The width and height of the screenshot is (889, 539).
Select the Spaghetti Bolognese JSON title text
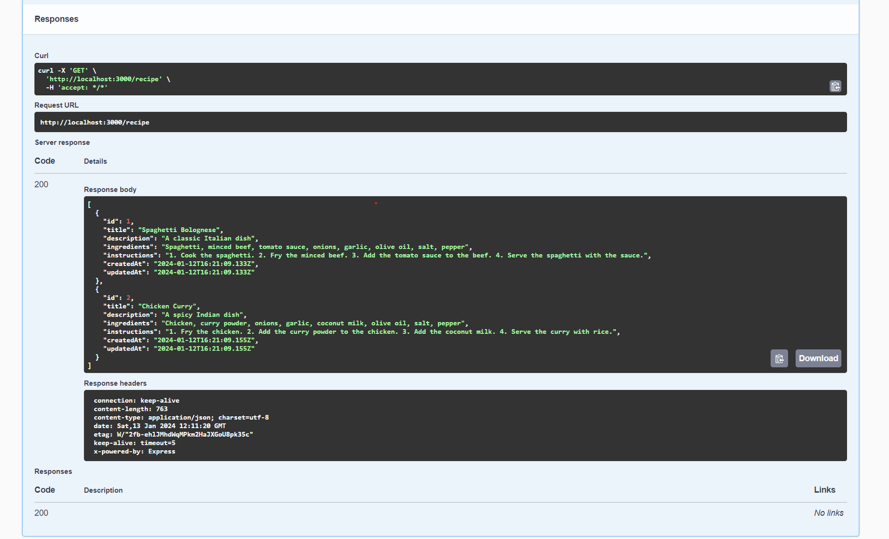click(x=178, y=229)
